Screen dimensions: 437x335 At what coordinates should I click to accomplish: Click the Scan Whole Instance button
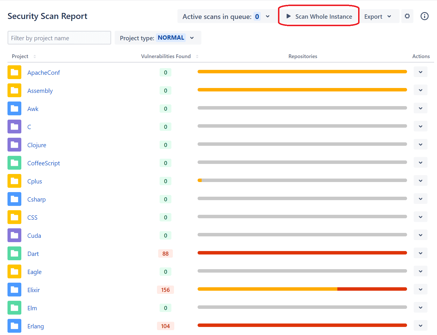point(319,16)
